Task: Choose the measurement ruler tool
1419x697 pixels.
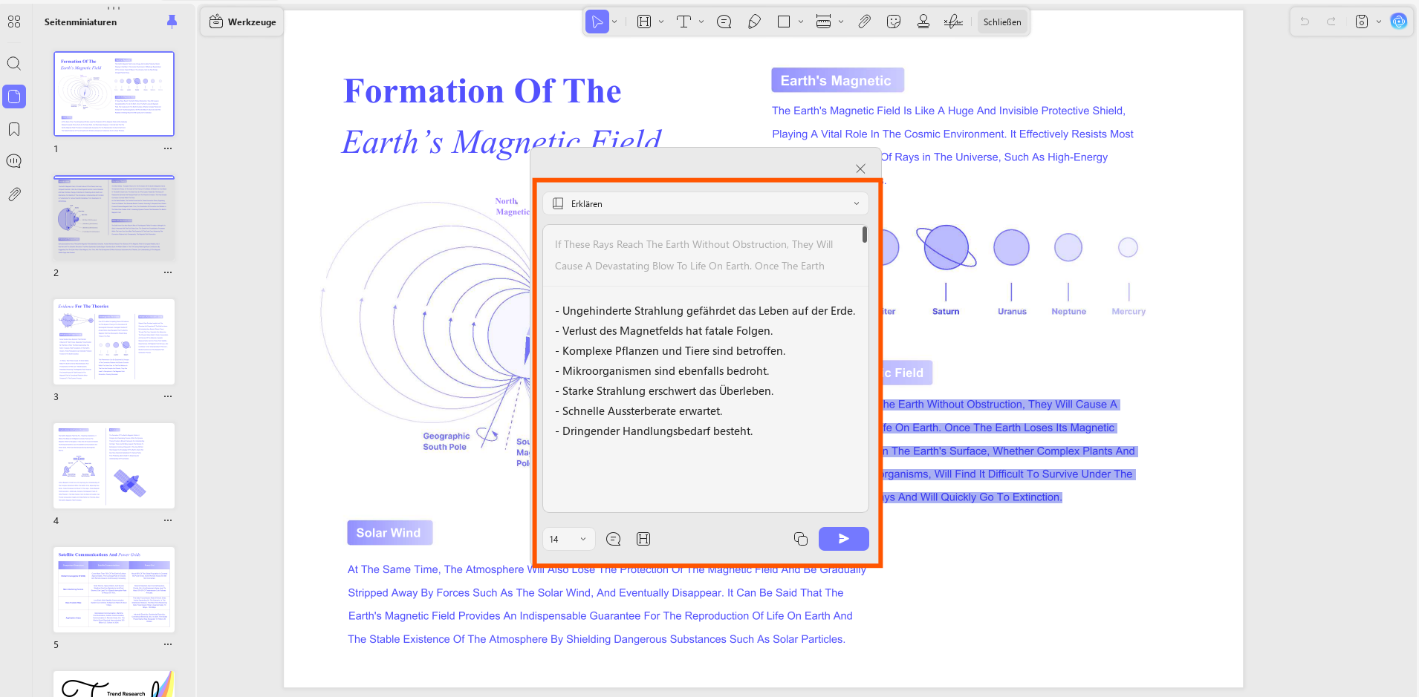Action: 823,22
